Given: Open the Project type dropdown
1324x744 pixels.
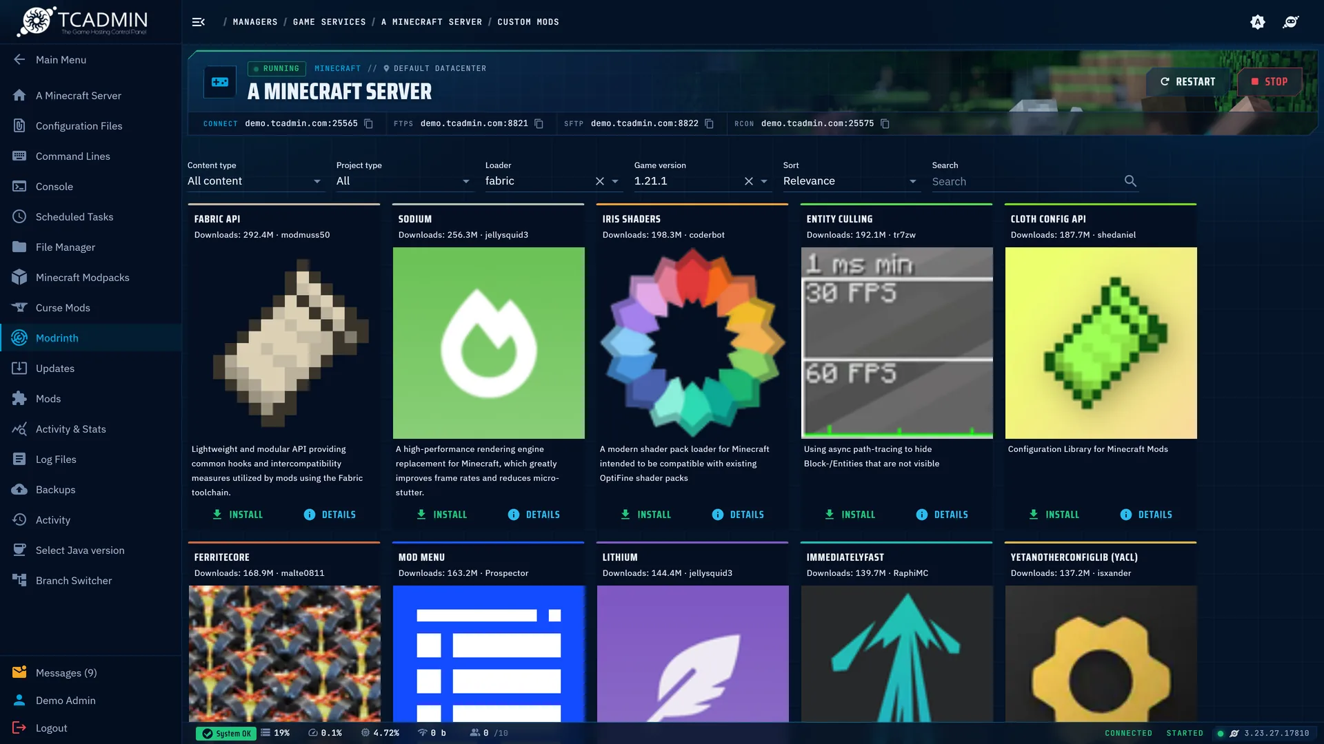Looking at the screenshot, I should point(405,181).
